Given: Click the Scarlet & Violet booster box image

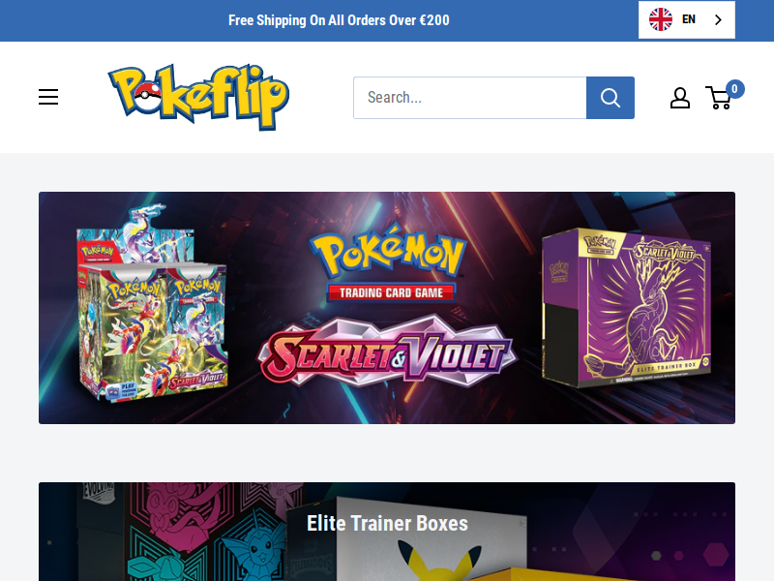Looking at the screenshot, I should 152,302.
